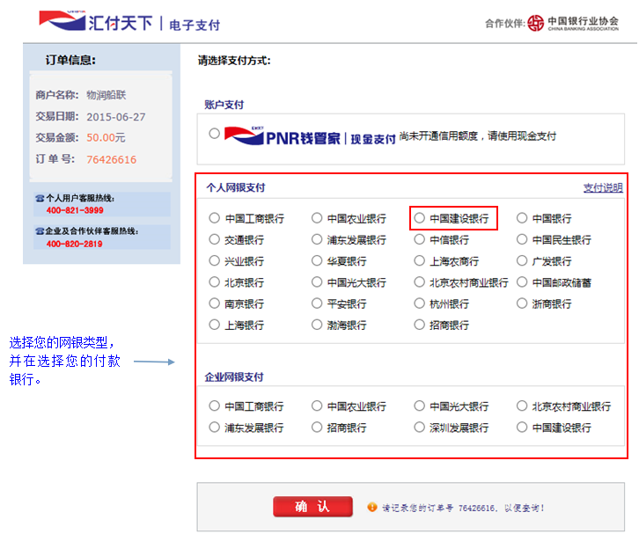
Task: Select 兴业银行 radio button
Action: 215,260
